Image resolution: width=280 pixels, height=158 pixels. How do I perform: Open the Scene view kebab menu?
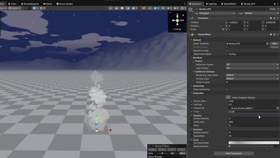coord(184,4)
